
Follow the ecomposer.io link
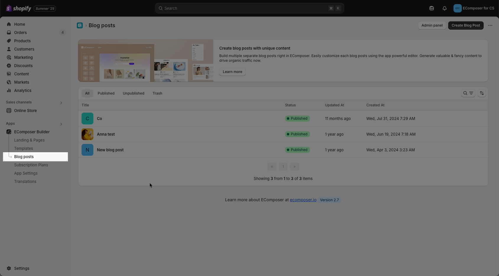click(303, 200)
